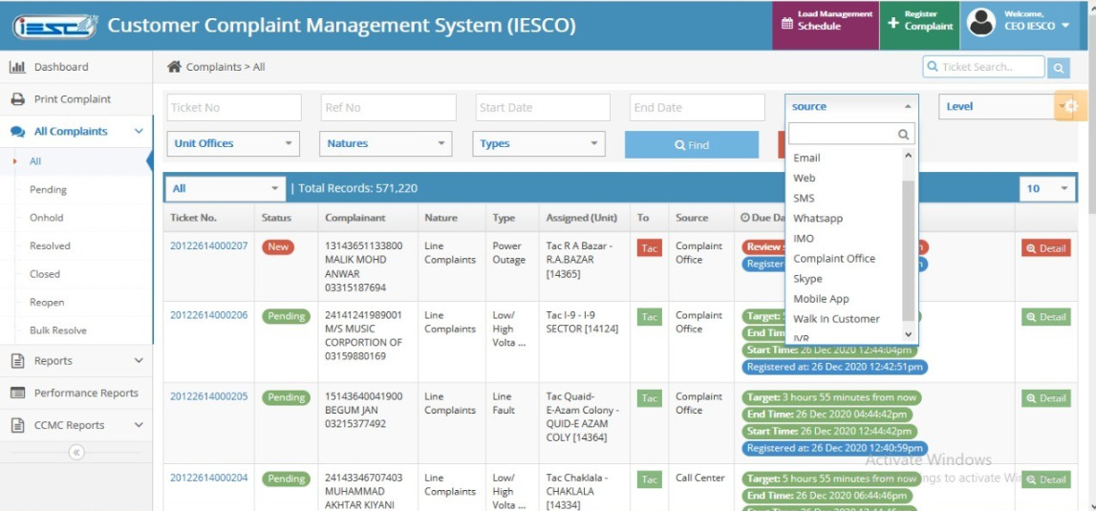This screenshot has height=511, width=1096.
Task: Click the IESCO logo
Action: tap(54, 26)
